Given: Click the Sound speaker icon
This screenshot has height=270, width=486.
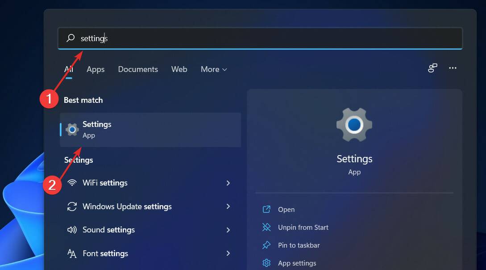Looking at the screenshot, I should point(72,230).
